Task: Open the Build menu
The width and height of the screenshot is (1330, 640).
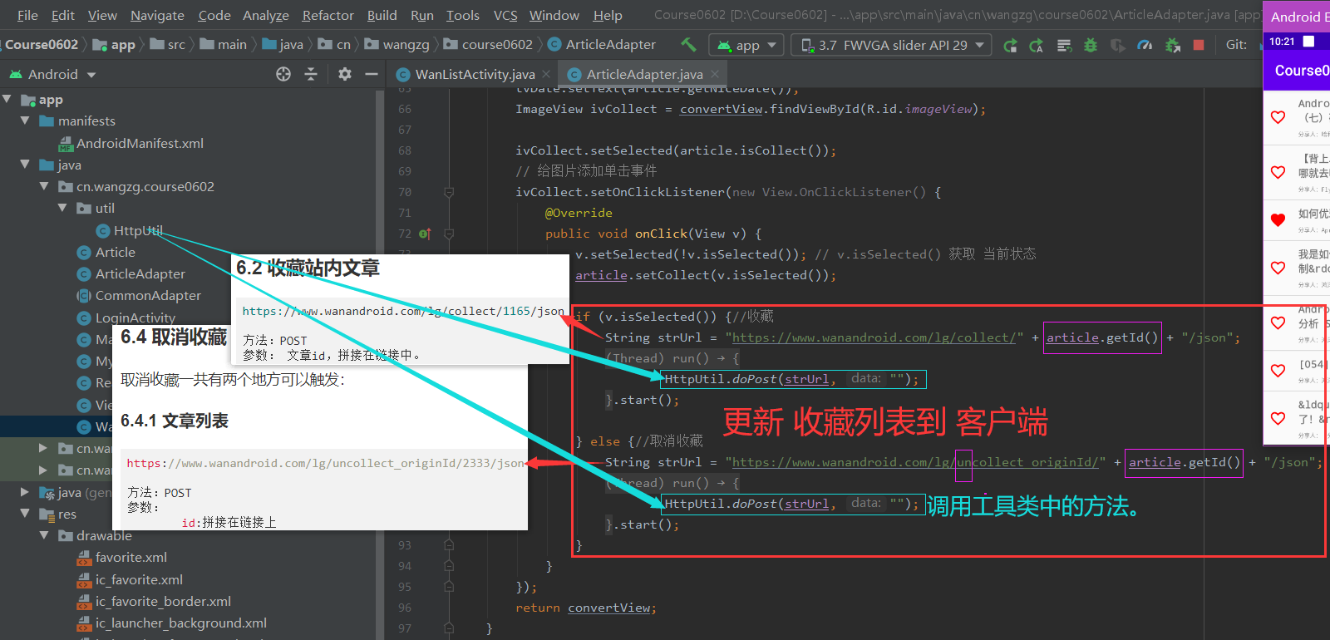Action: pyautogui.click(x=382, y=15)
